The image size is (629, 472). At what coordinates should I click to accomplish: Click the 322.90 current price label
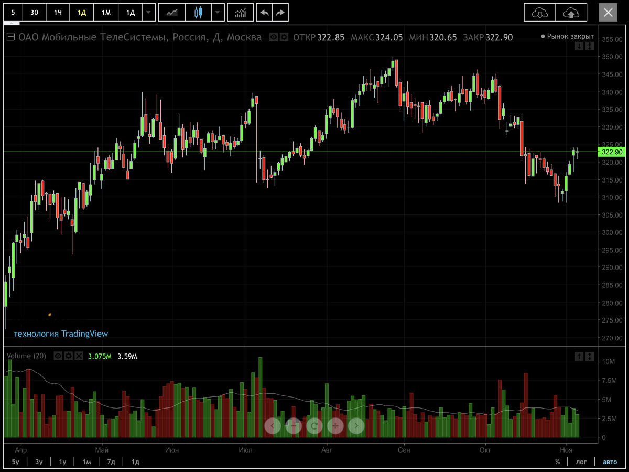(612, 152)
